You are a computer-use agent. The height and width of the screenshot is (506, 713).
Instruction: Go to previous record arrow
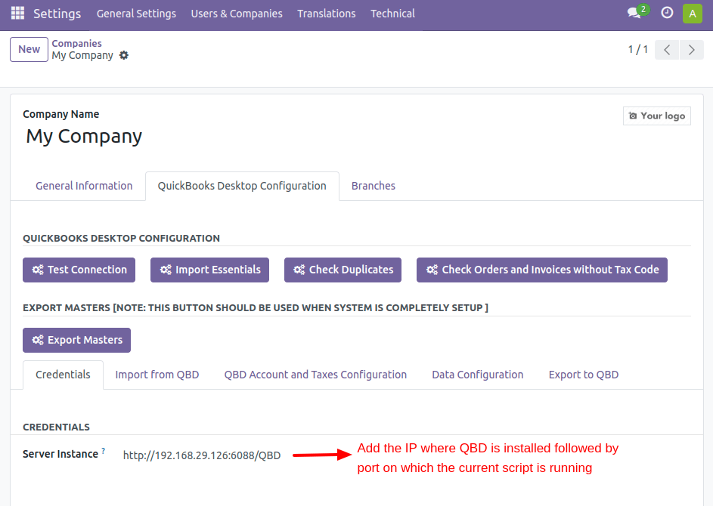667,50
